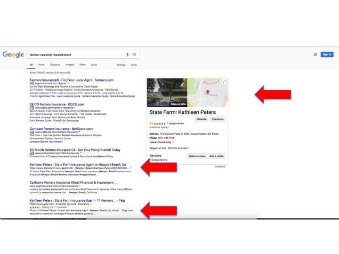Click the Write a review button
The height and width of the screenshot is (254, 339).
[x=196, y=156]
